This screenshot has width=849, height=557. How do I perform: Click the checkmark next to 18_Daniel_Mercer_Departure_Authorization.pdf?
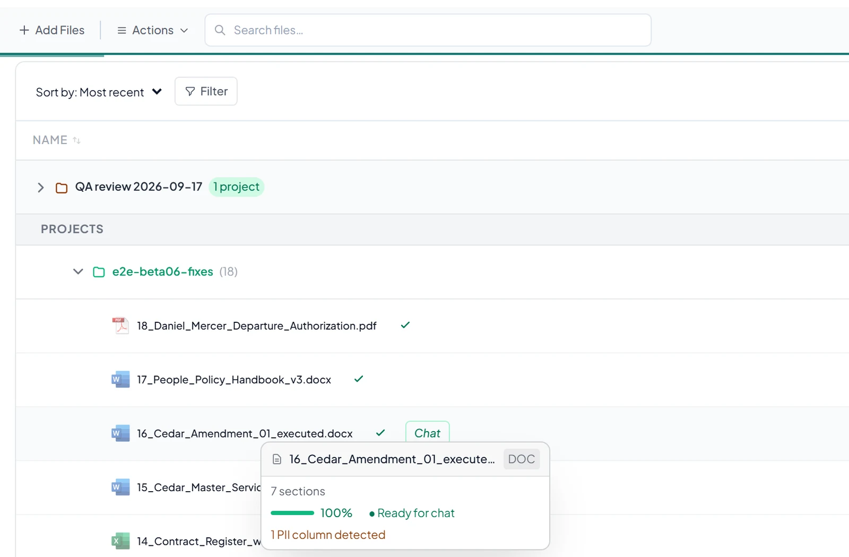tap(405, 325)
